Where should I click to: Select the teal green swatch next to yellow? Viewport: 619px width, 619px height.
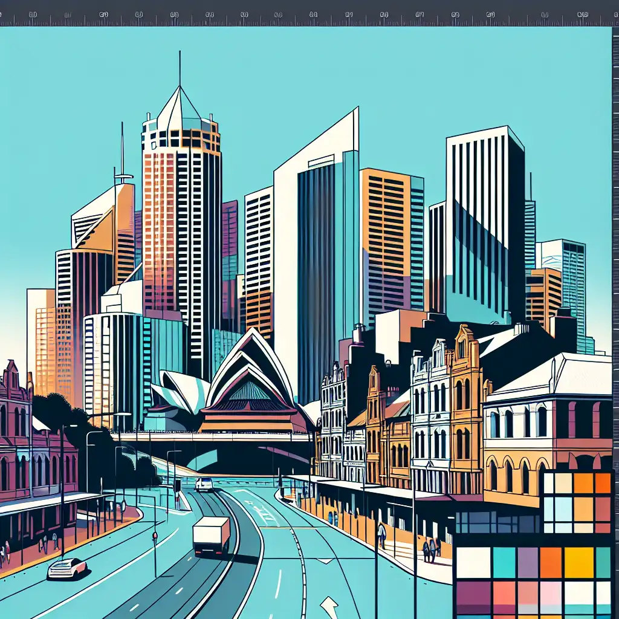[603, 562]
